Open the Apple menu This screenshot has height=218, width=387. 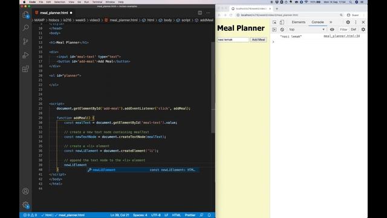[24, 2]
